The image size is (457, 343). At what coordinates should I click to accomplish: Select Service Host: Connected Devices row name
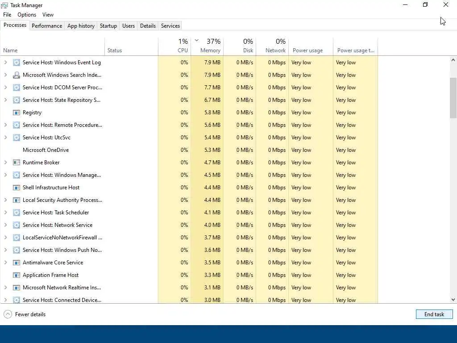[x=62, y=300]
